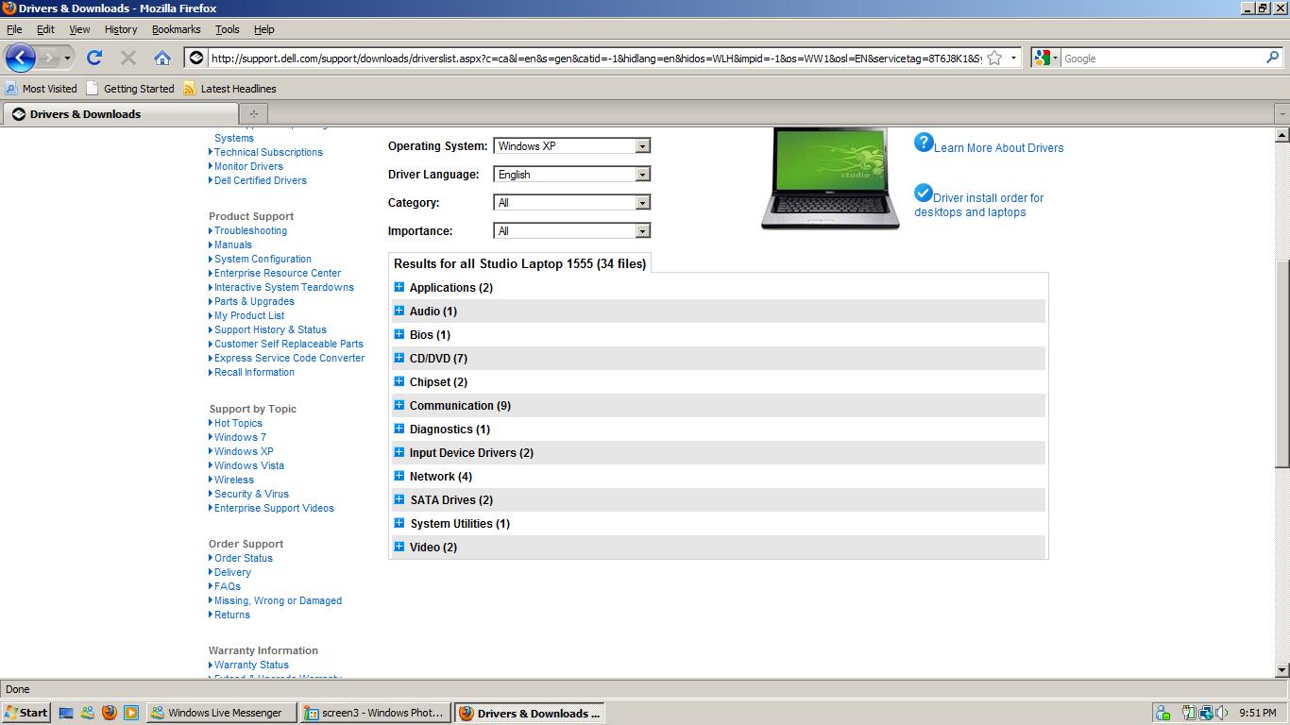Screen dimensions: 1290x725
Task: Click the Driver install order checkmark icon
Action: coord(924,193)
